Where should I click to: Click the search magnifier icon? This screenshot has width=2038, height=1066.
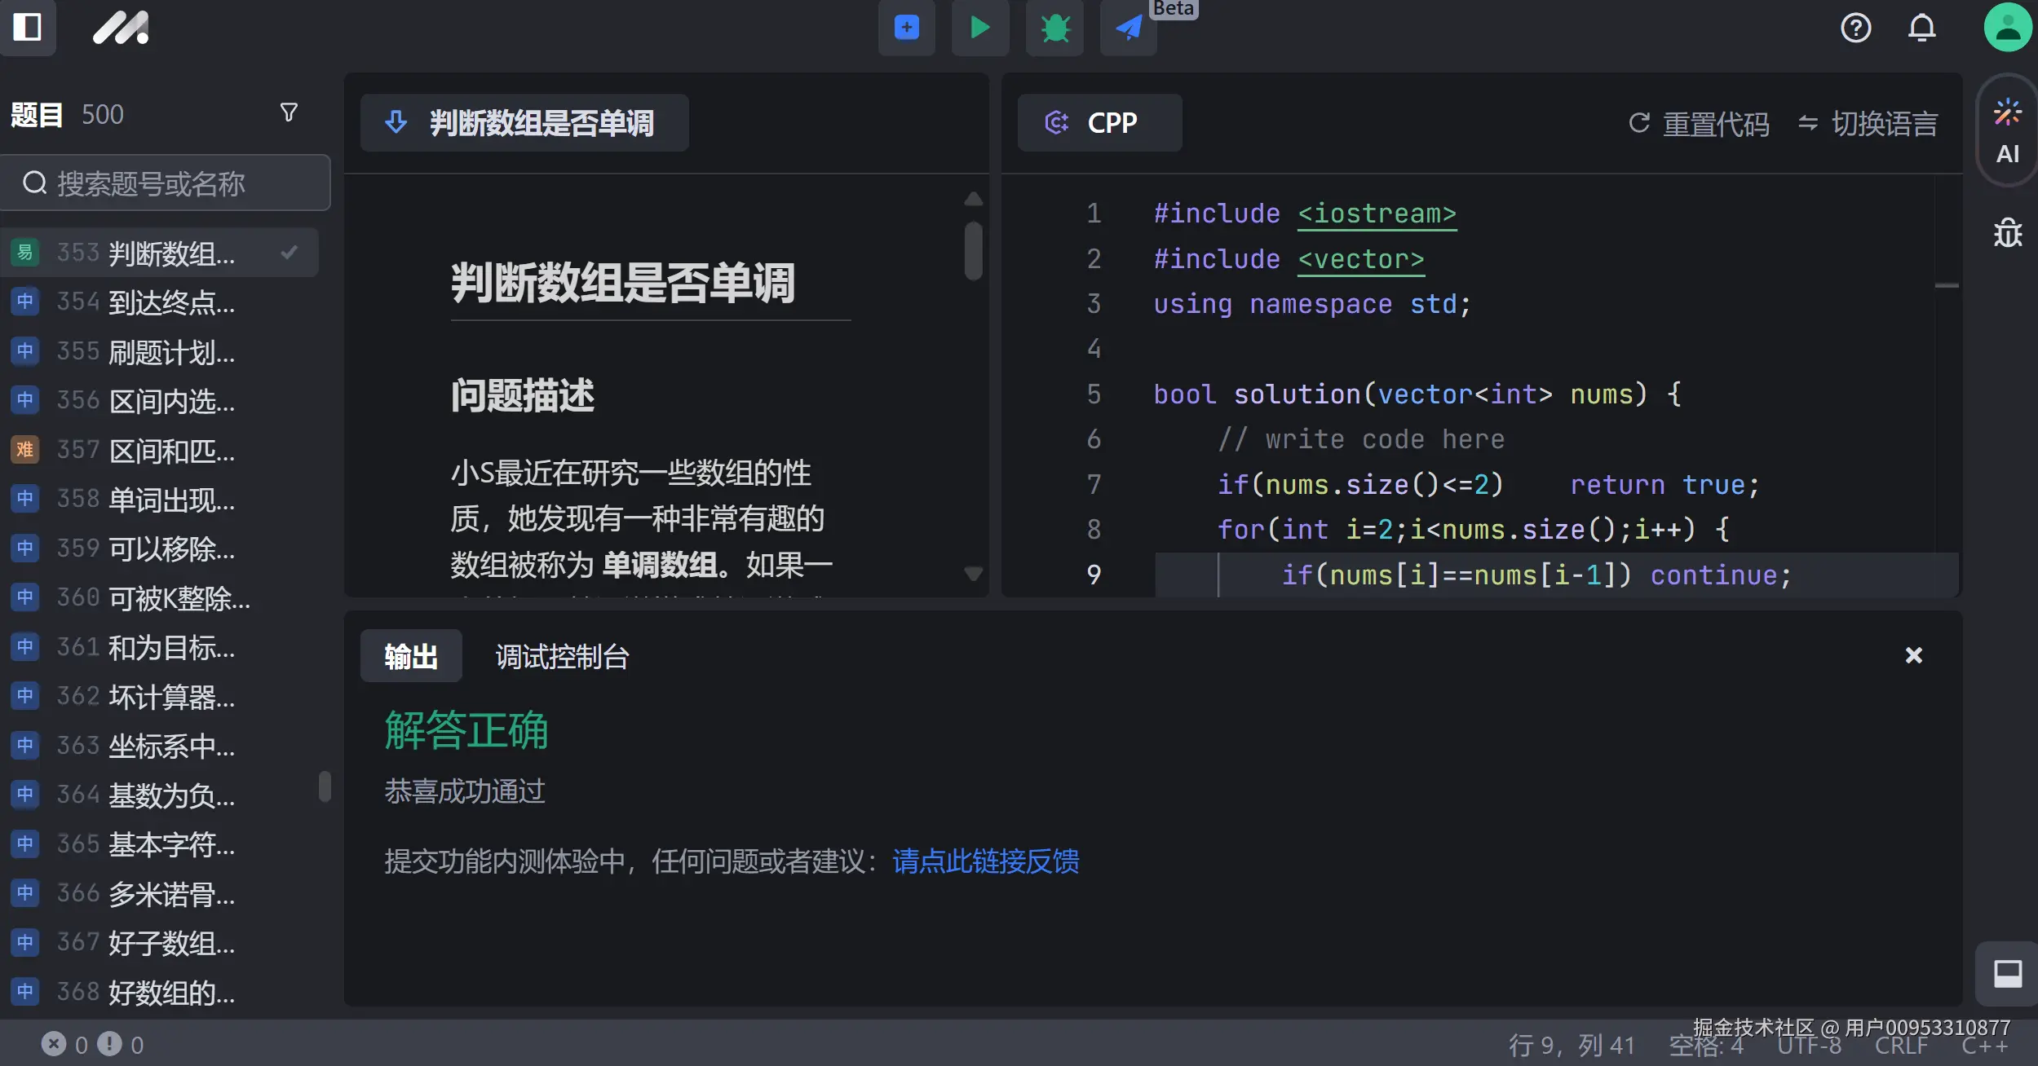click(34, 183)
